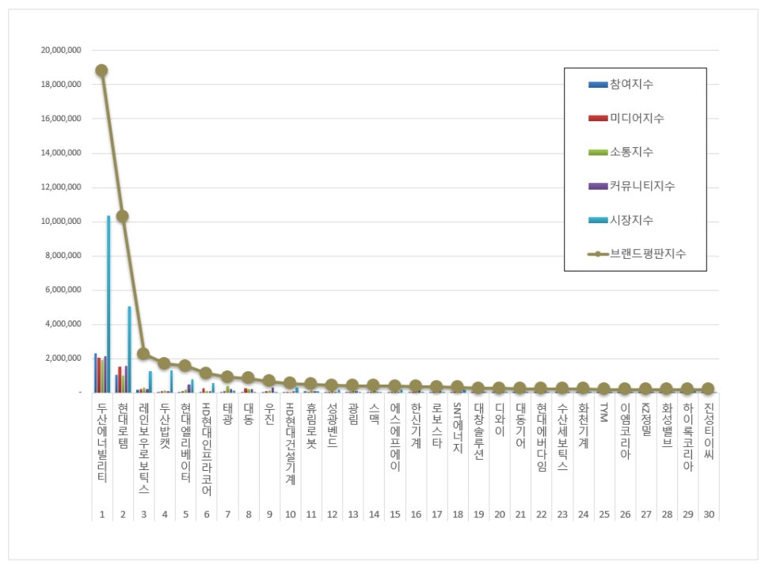Click the topmost line marker for 두산에너빌리티

point(101,70)
